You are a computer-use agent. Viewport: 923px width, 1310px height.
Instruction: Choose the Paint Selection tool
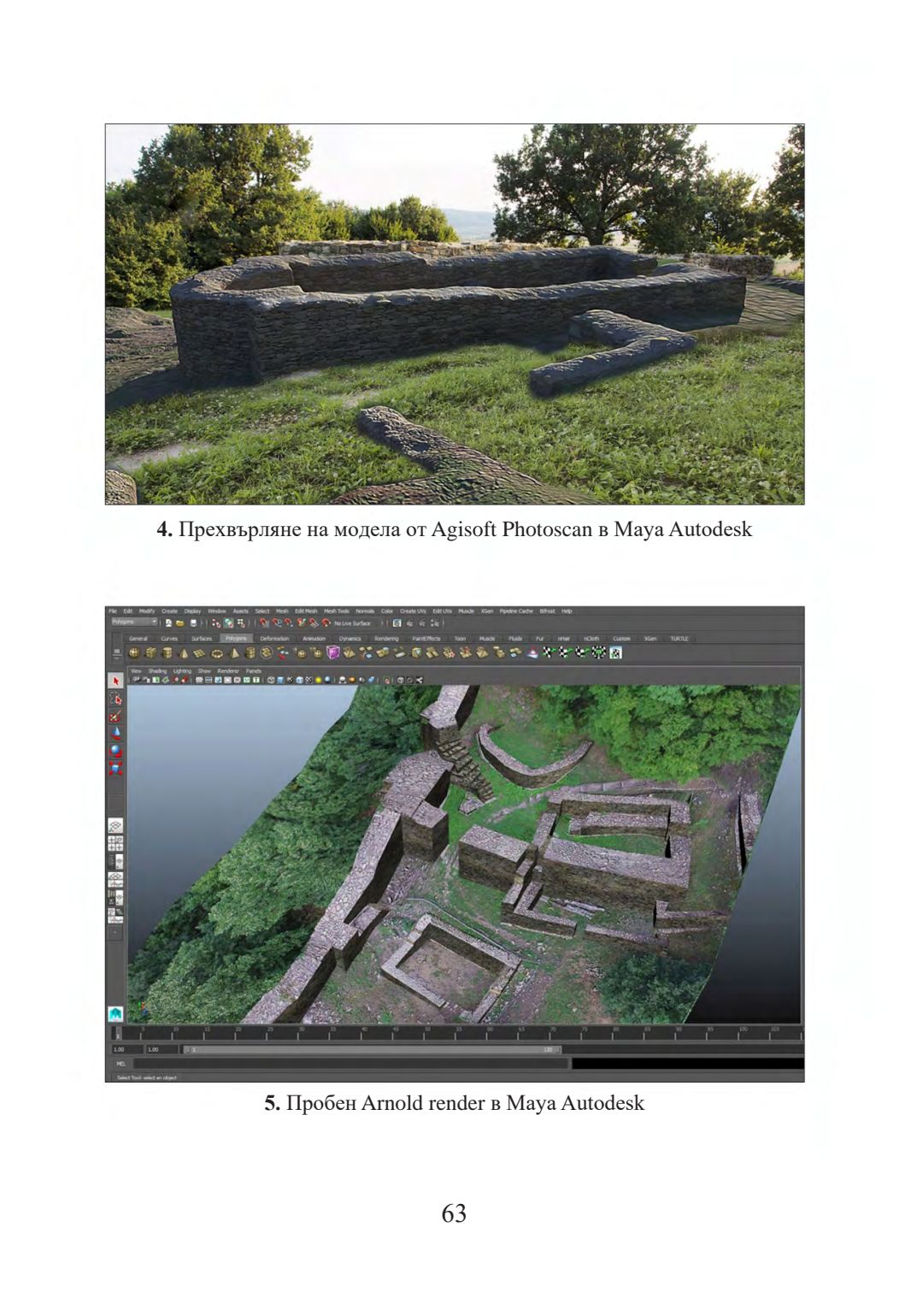click(115, 717)
